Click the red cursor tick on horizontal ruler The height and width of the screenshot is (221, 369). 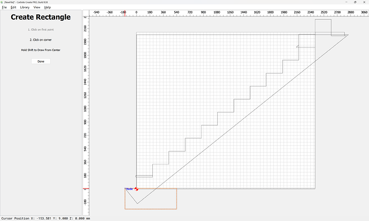point(125,14)
